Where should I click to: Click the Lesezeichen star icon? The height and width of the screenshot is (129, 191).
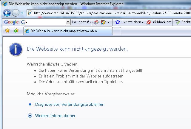coord(118,22)
